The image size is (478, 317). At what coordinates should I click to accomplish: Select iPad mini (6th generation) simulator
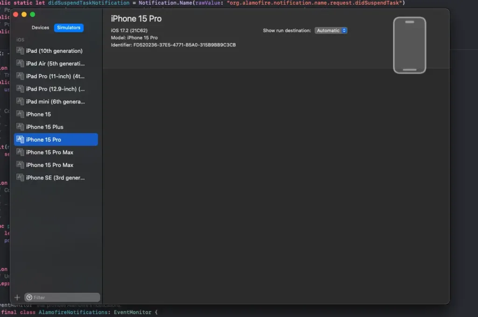[56, 101]
